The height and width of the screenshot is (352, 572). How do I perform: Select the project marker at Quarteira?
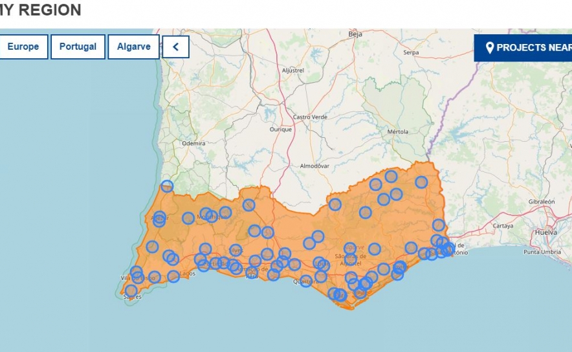coord(305,281)
